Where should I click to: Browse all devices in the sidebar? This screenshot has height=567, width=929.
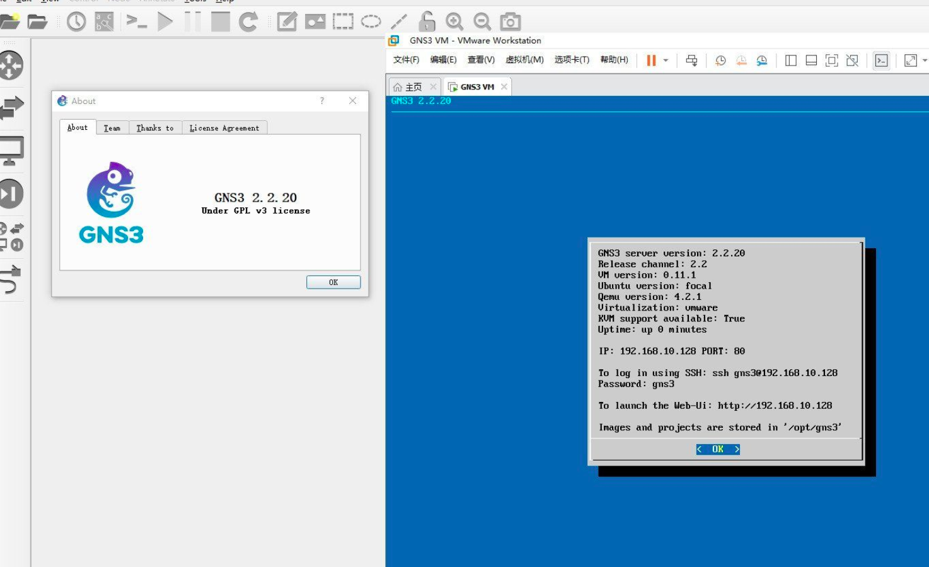pyautogui.click(x=11, y=236)
